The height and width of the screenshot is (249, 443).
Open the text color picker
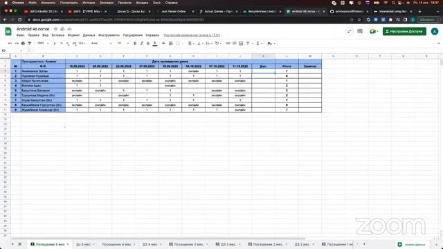[x=155, y=44]
